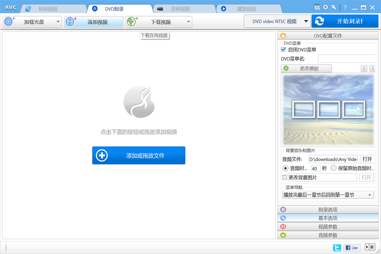Click the 视频参数 red icon

coord(283,226)
